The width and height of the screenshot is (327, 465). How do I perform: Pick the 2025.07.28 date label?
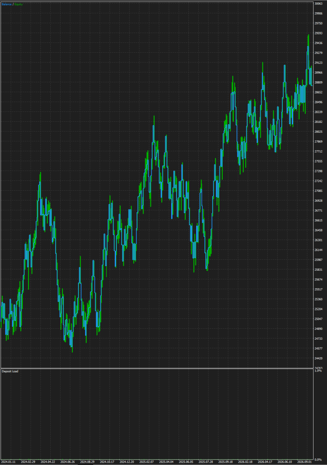pos(206,462)
